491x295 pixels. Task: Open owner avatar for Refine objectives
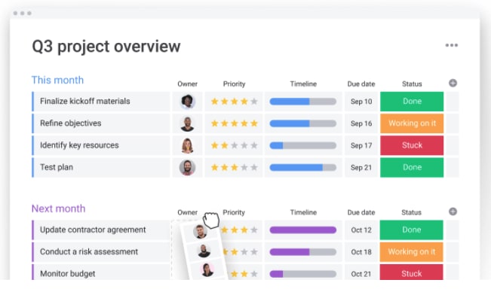point(188,123)
